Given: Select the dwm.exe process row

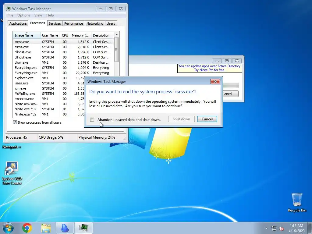Looking at the screenshot, I should (x=63, y=62).
